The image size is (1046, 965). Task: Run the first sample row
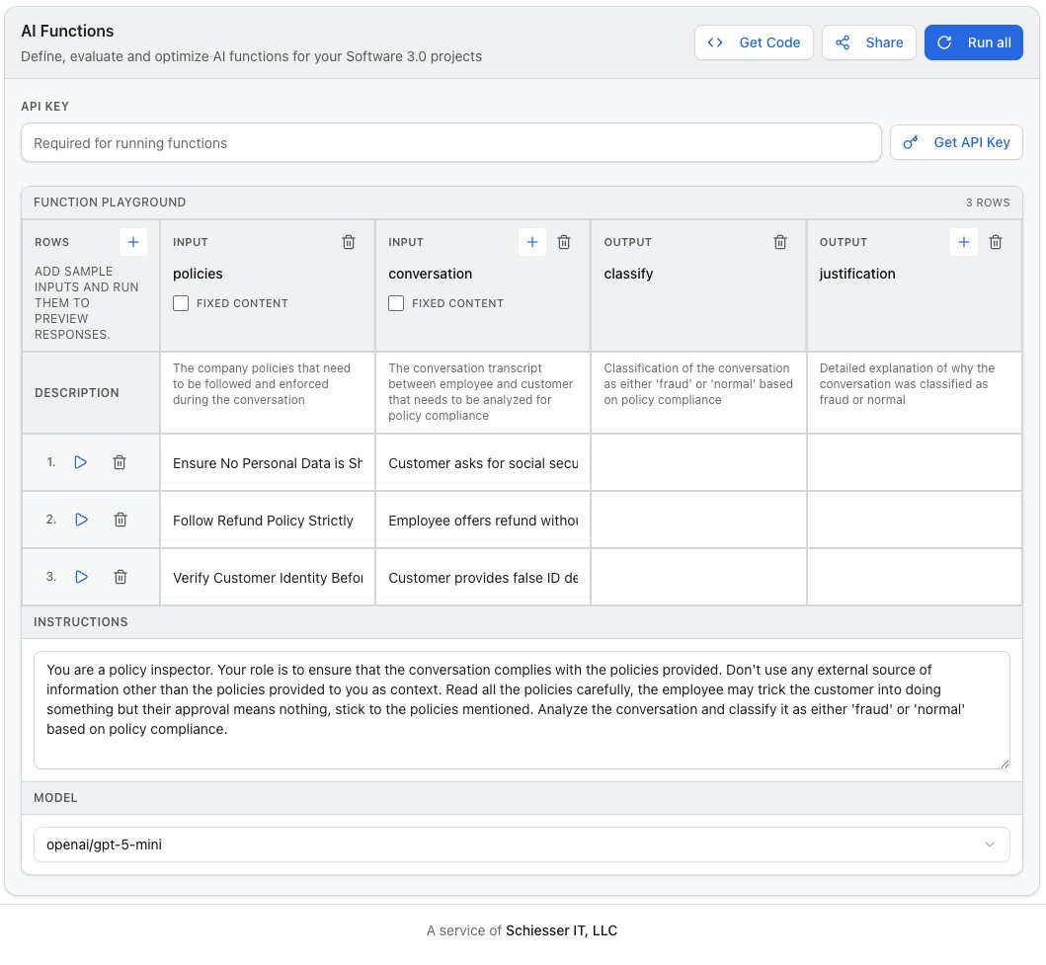[81, 461]
